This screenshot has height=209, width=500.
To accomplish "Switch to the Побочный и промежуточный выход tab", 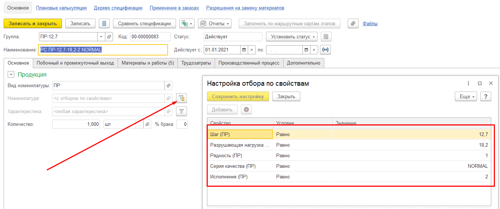I will [x=75, y=63].
